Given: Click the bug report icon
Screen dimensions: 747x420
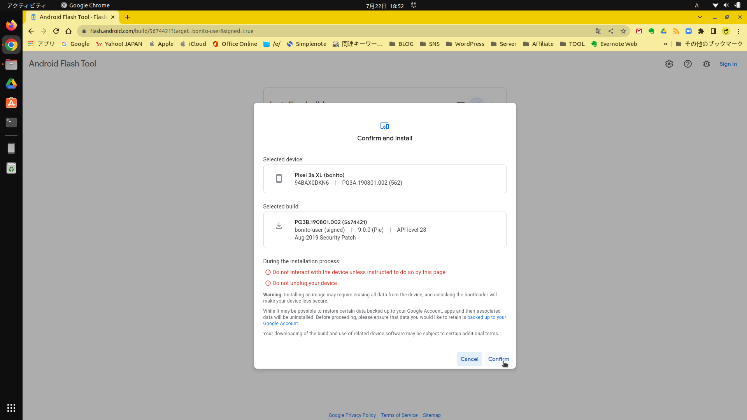Looking at the screenshot, I should click(706, 64).
